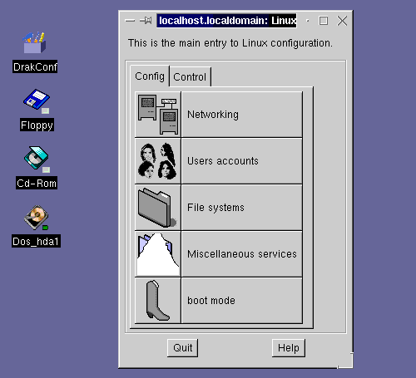The height and width of the screenshot is (378, 416).
Task: Click the Networking computers icon
Action: coord(158,115)
